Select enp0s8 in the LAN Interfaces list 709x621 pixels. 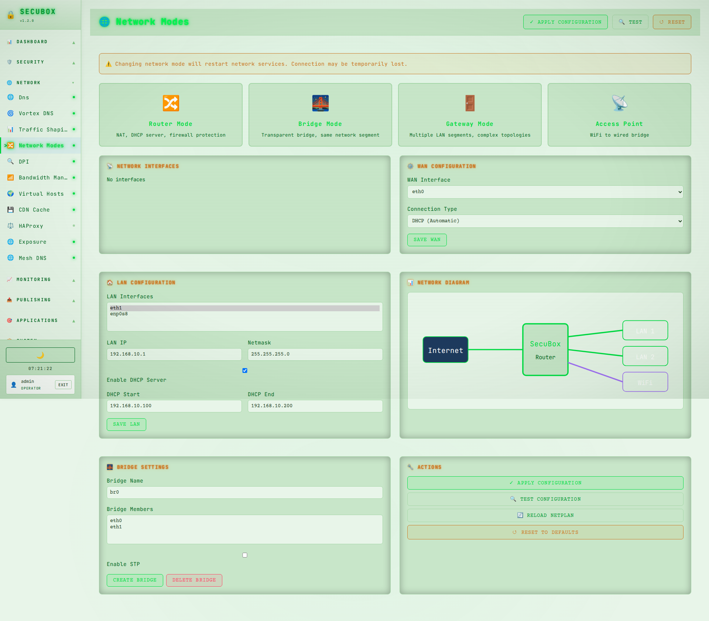tap(119, 314)
